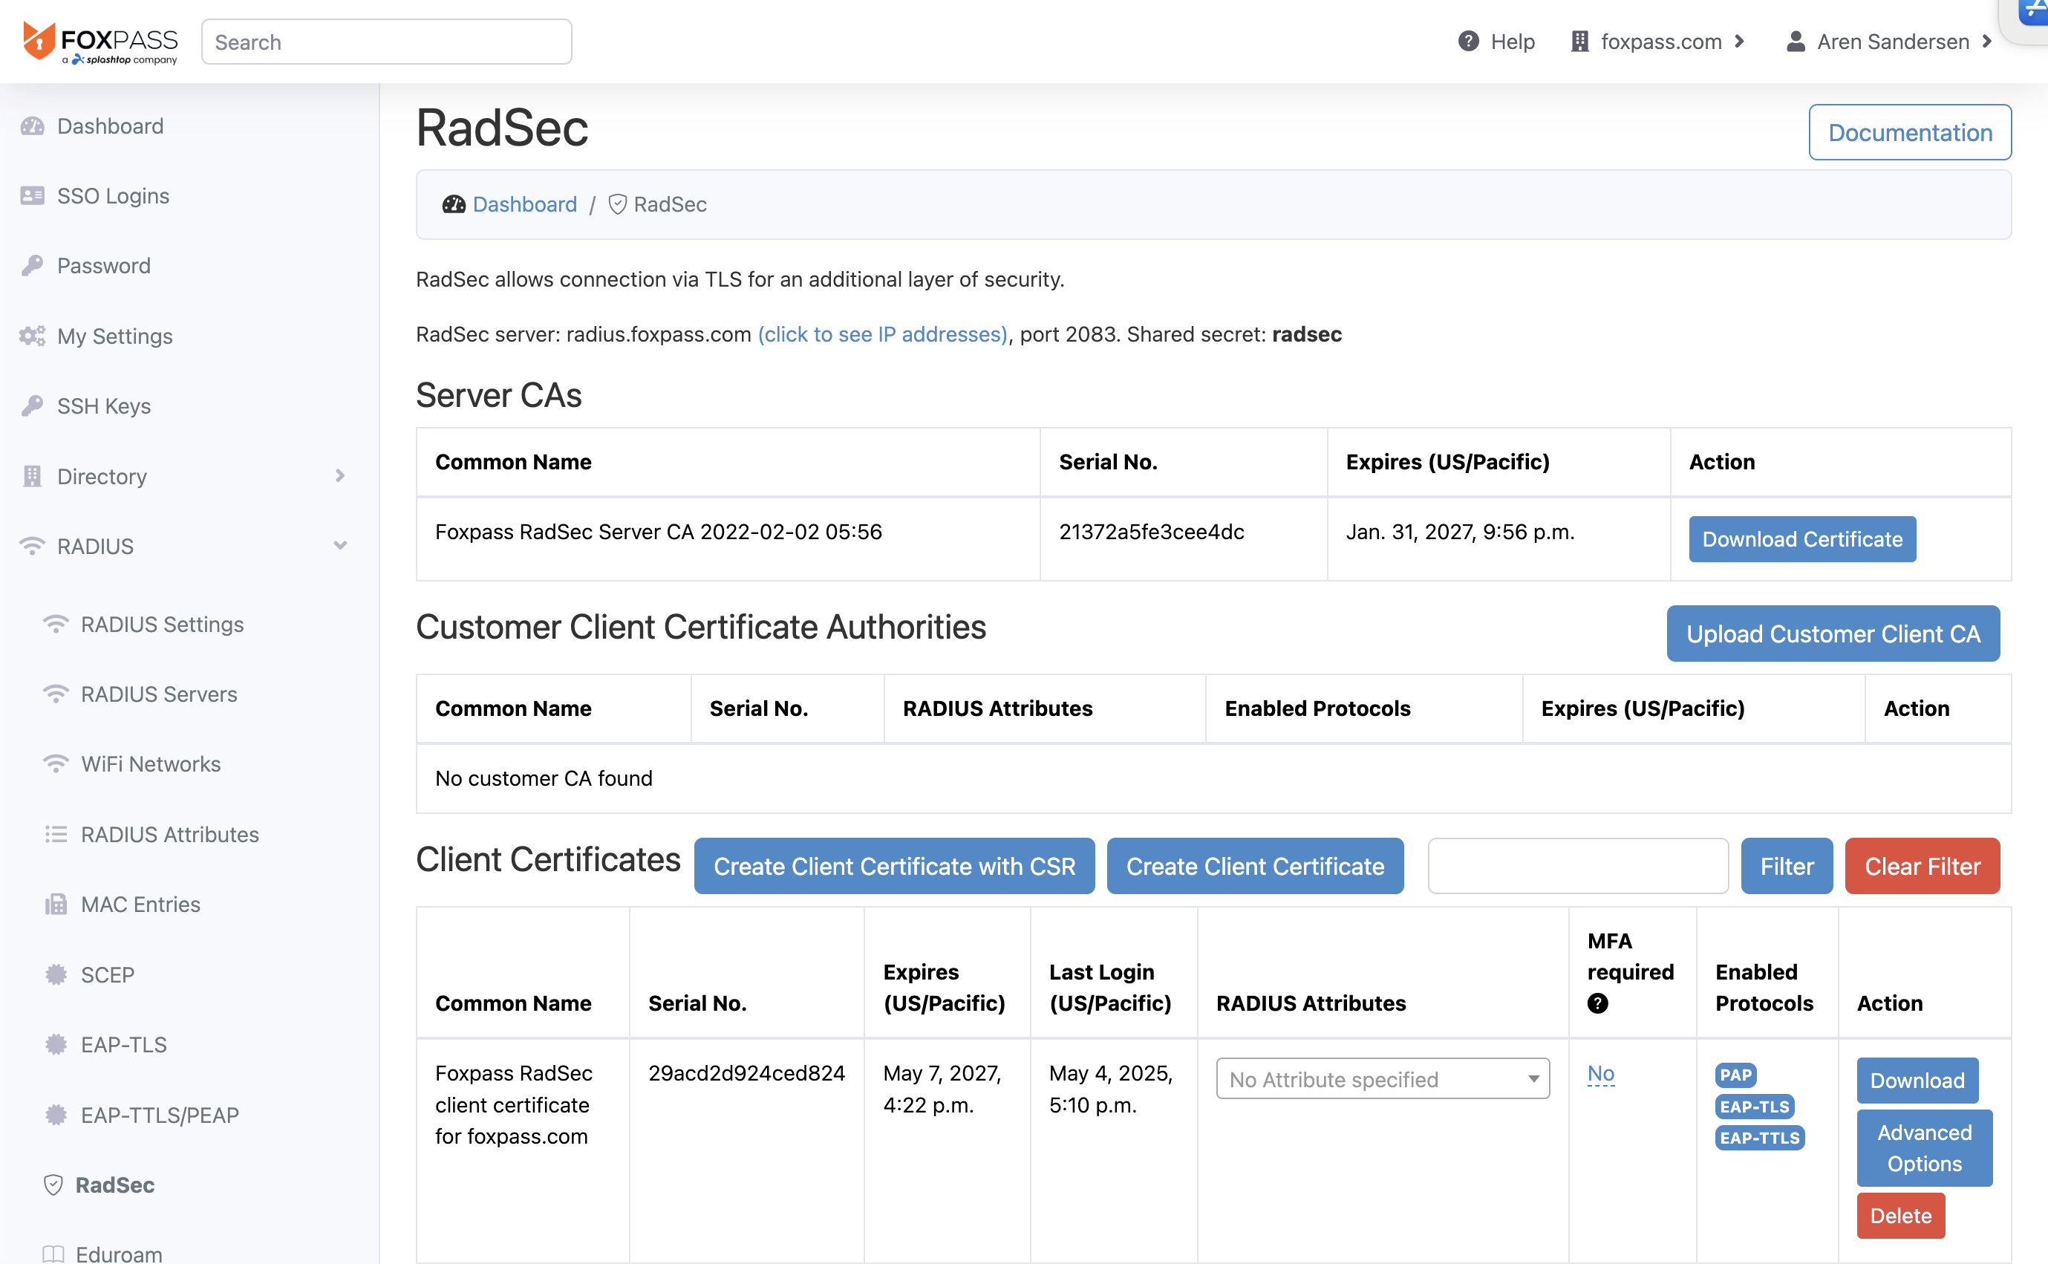Screen dimensions: 2048x1264
Task: Click the Upload Customer Client CA button
Action: point(1833,633)
